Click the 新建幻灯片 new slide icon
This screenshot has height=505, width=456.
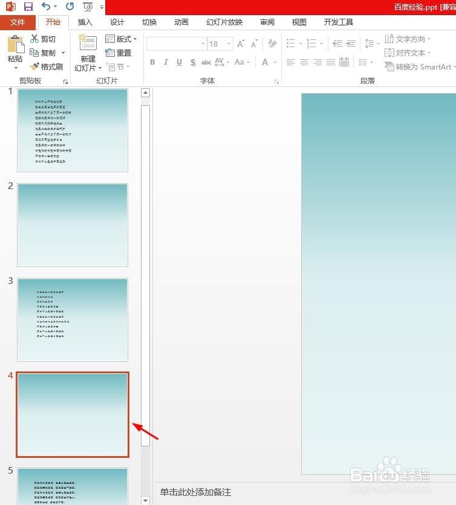pyautogui.click(x=88, y=43)
